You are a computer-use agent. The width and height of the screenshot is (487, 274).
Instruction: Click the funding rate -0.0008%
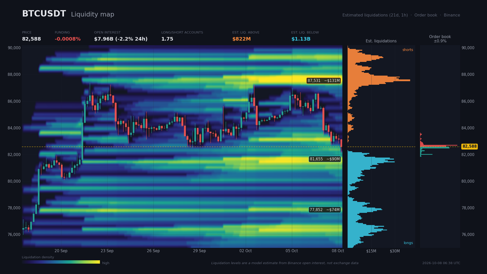click(68, 39)
